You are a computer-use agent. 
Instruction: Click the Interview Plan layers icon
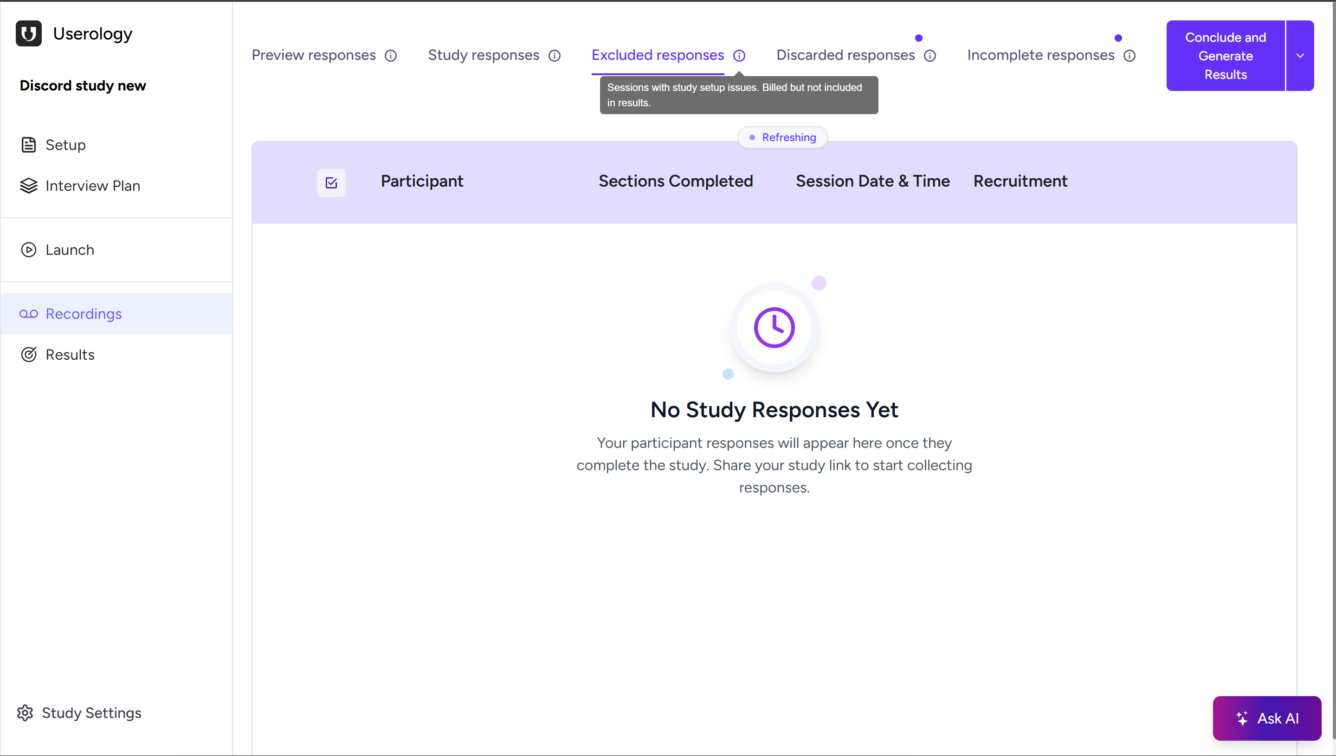click(29, 185)
